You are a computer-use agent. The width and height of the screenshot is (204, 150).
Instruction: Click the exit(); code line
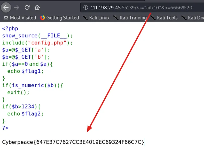[18, 93]
